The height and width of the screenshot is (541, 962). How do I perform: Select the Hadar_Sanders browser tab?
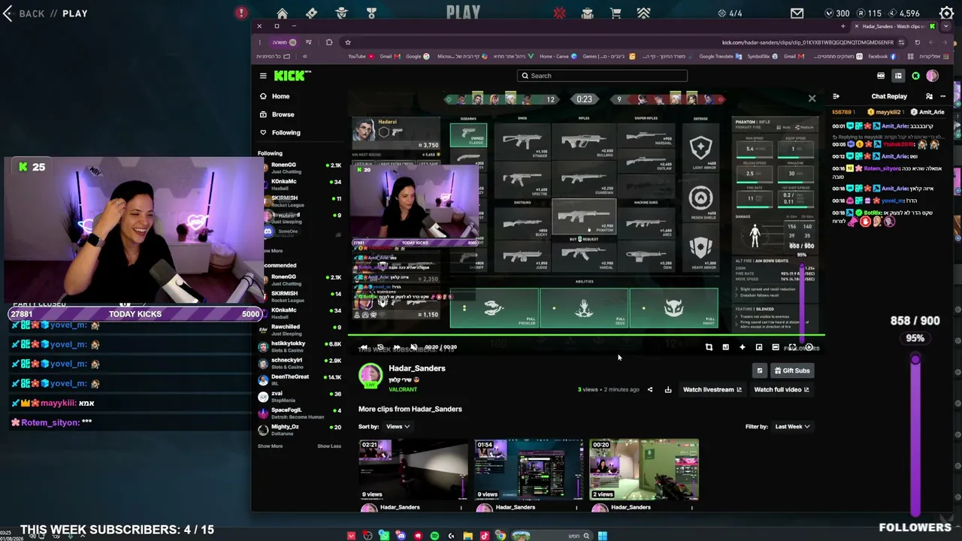[894, 26]
